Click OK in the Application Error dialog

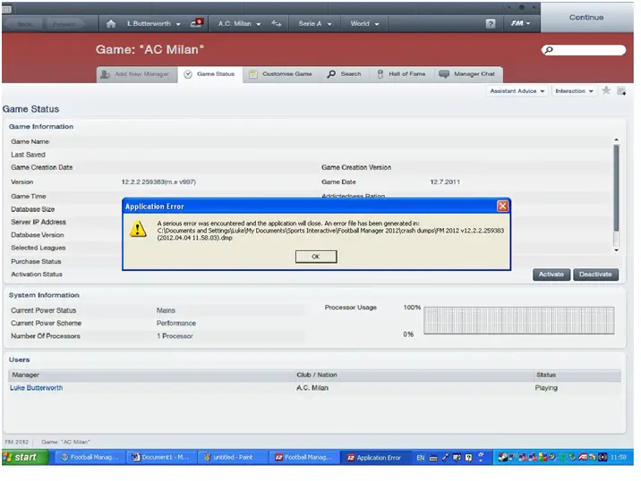tap(316, 257)
